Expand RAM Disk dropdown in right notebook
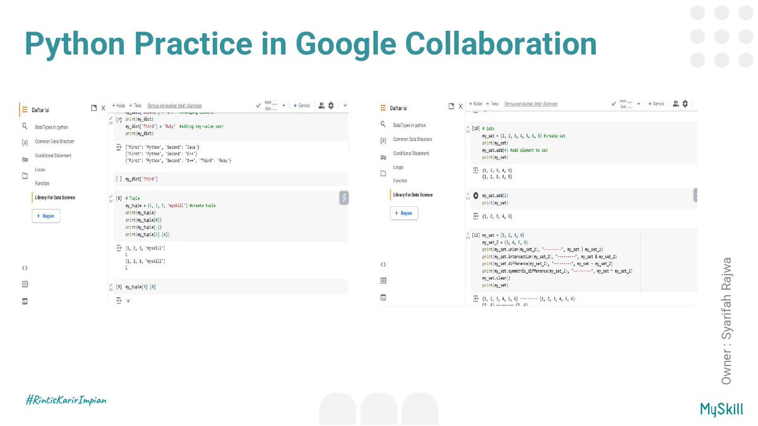758x426 pixels. 639,104
